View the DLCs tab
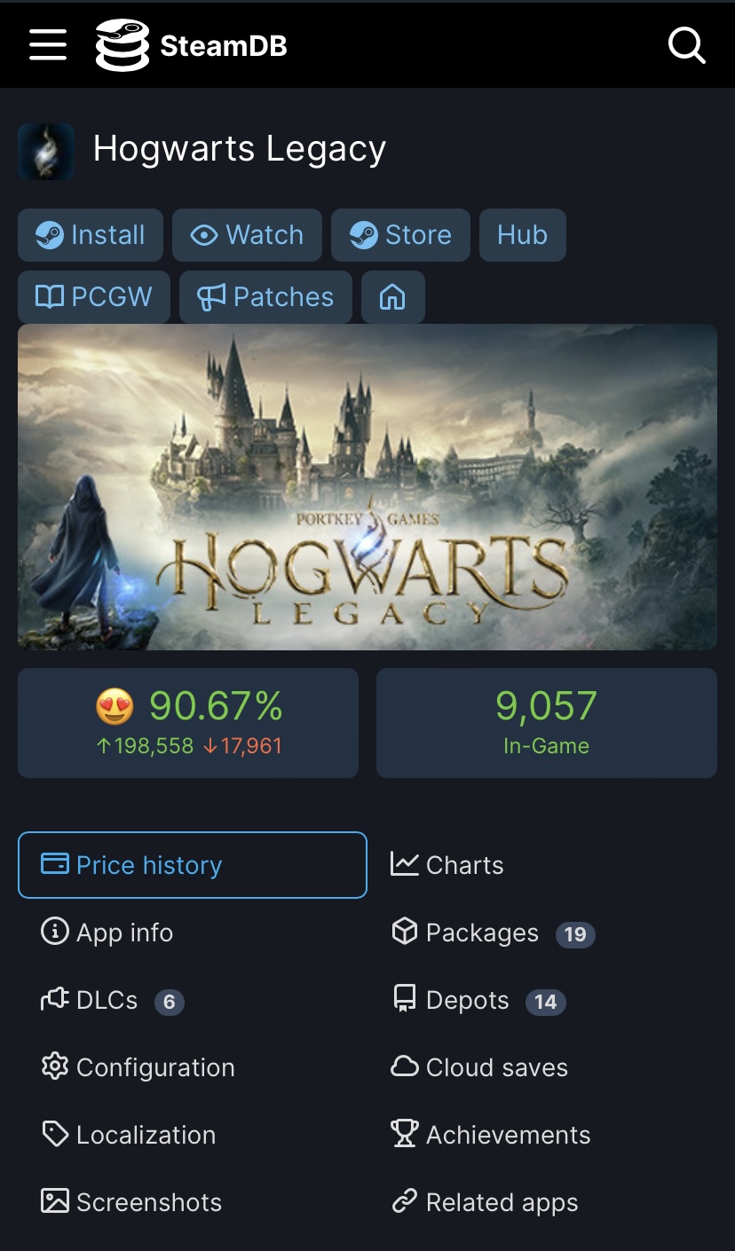Image resolution: width=735 pixels, height=1251 pixels. 107,1000
